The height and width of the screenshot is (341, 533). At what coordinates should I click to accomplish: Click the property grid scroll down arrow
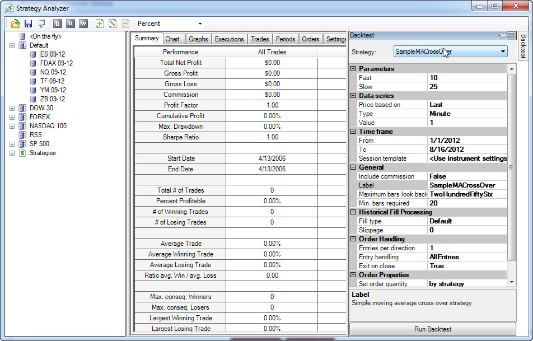pyautogui.click(x=512, y=282)
